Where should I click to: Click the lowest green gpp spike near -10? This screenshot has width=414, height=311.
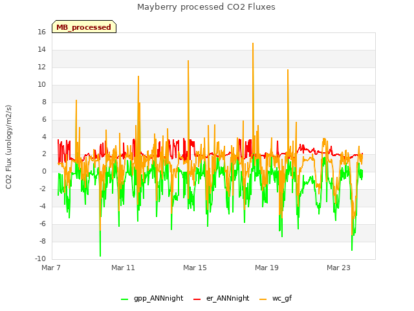point(100,255)
